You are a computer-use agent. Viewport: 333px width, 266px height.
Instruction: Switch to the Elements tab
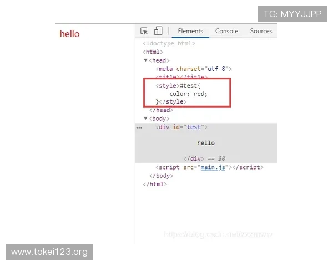click(x=190, y=31)
